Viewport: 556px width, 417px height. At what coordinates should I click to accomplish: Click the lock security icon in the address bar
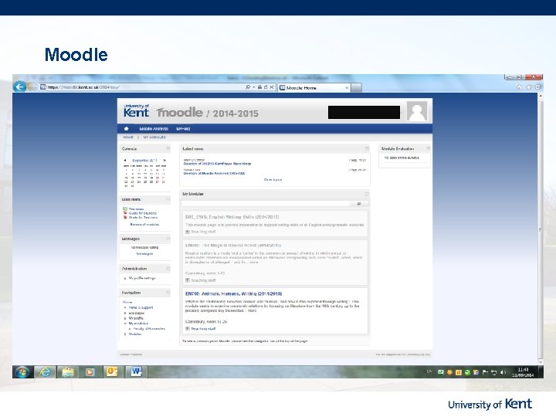pos(259,87)
